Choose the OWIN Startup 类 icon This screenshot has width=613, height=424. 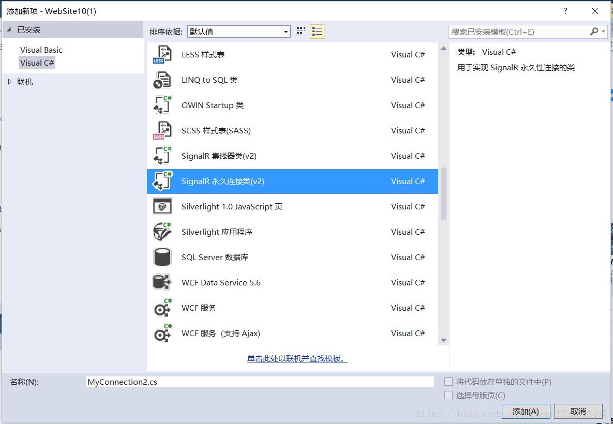pyautogui.click(x=162, y=105)
